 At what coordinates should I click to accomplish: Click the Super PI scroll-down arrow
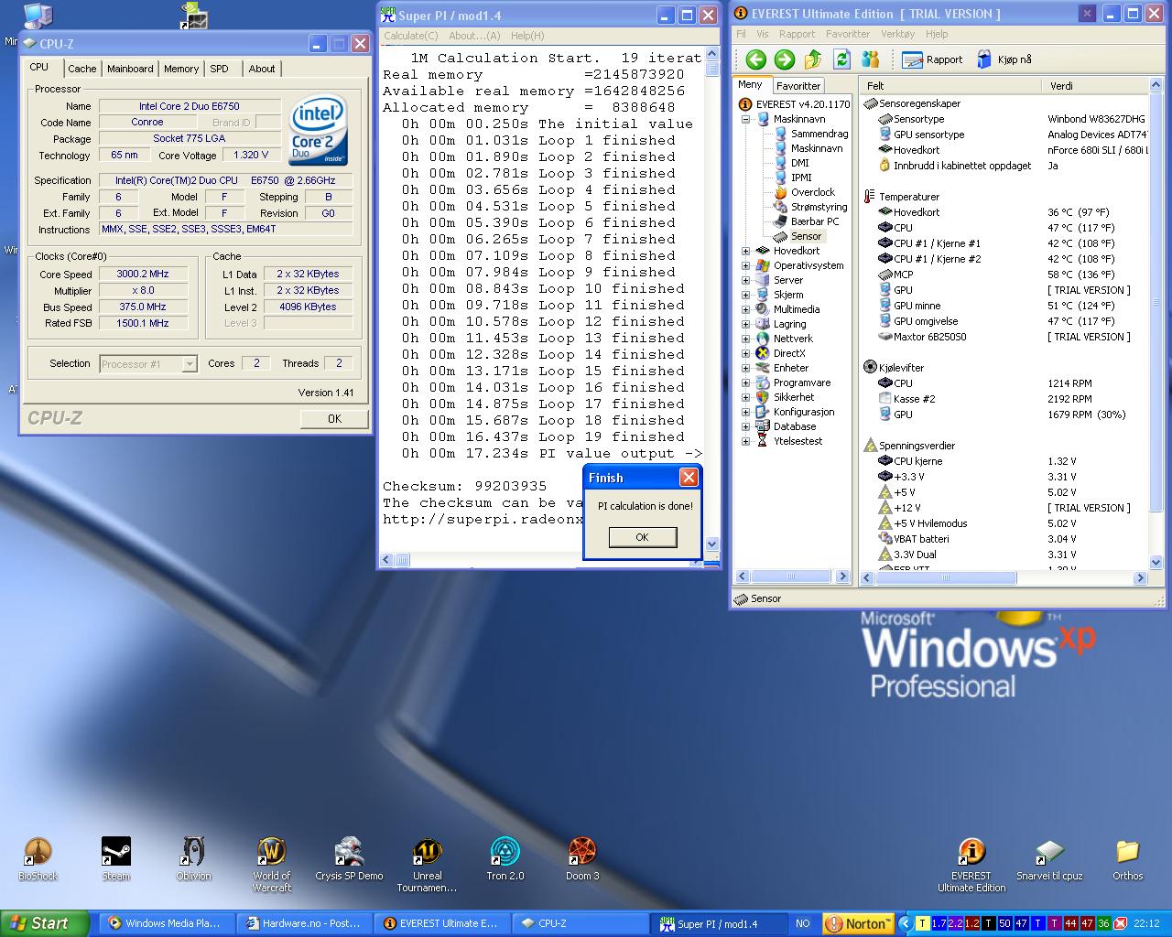point(712,544)
